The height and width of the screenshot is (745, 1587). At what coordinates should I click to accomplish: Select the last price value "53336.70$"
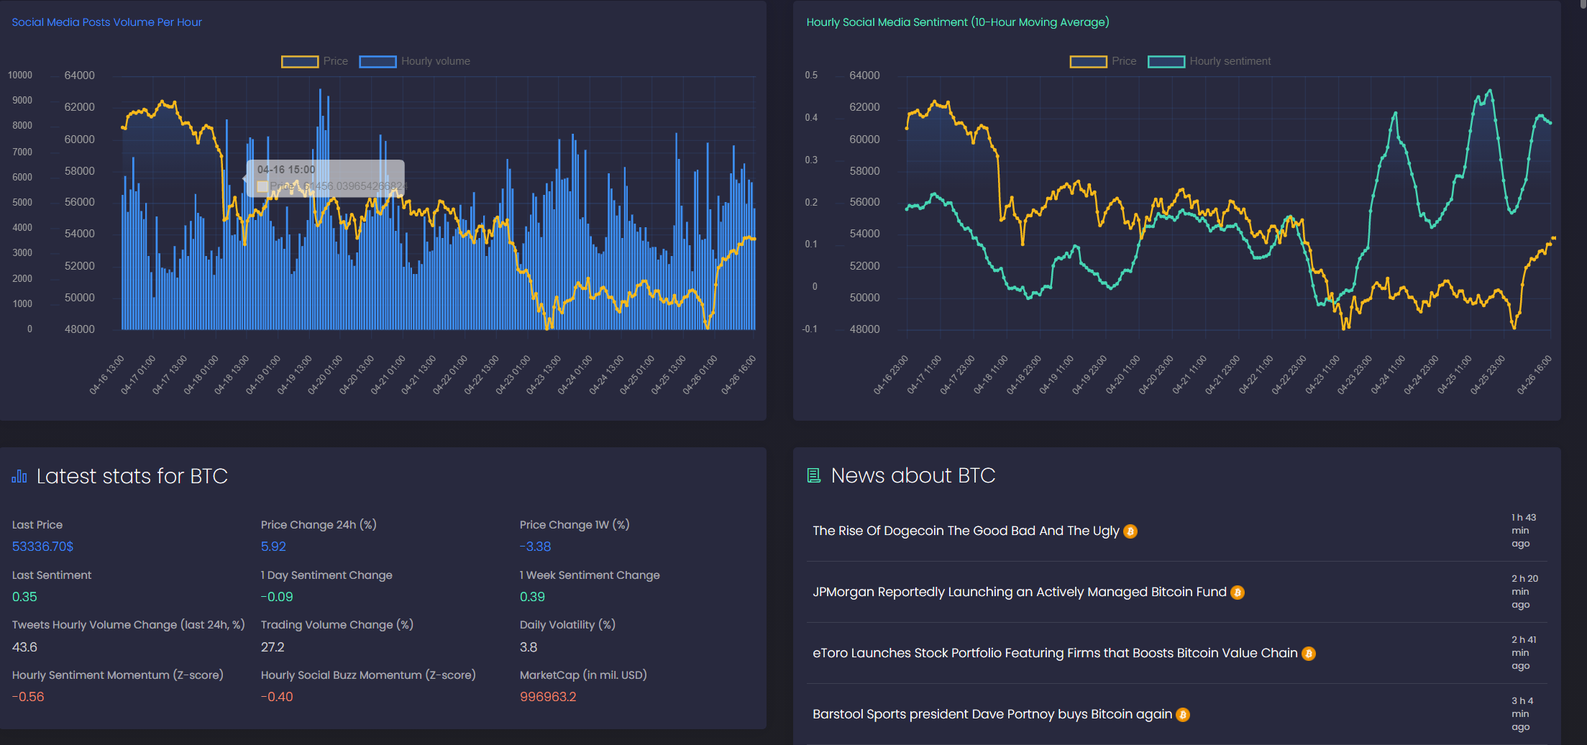click(42, 547)
